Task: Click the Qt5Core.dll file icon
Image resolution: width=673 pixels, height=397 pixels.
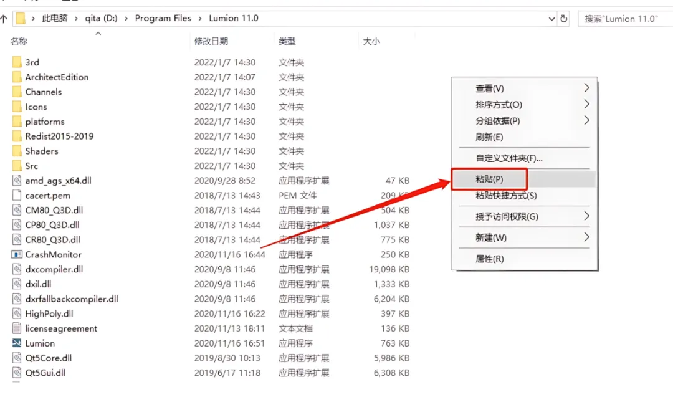Action: pyautogui.click(x=17, y=358)
